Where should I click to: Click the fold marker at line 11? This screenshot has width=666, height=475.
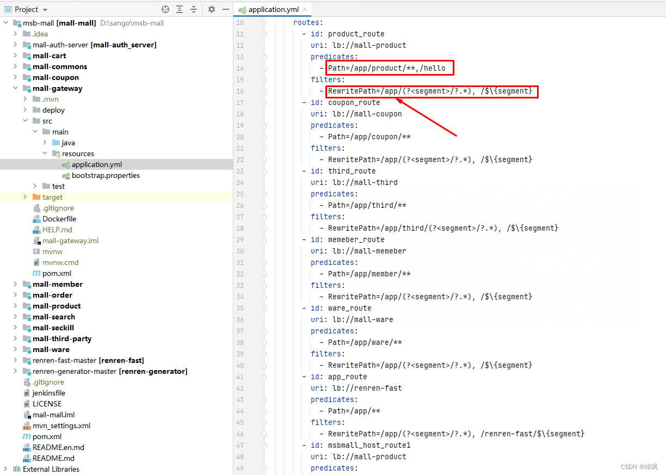coord(264,34)
